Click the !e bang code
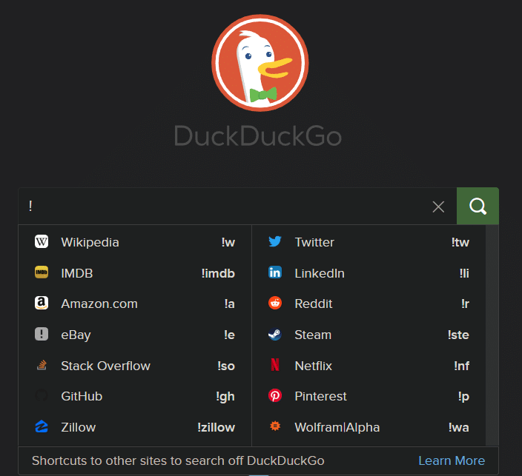This screenshot has width=522, height=476. (x=230, y=335)
